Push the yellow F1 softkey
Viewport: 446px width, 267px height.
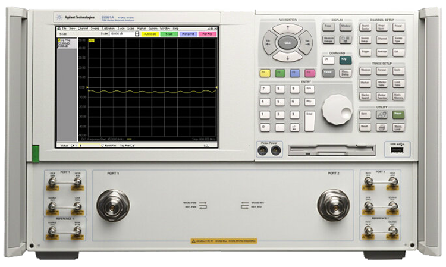pyautogui.click(x=265, y=73)
